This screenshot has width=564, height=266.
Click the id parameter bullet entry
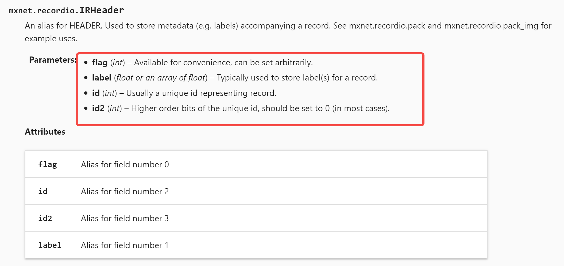tap(184, 93)
